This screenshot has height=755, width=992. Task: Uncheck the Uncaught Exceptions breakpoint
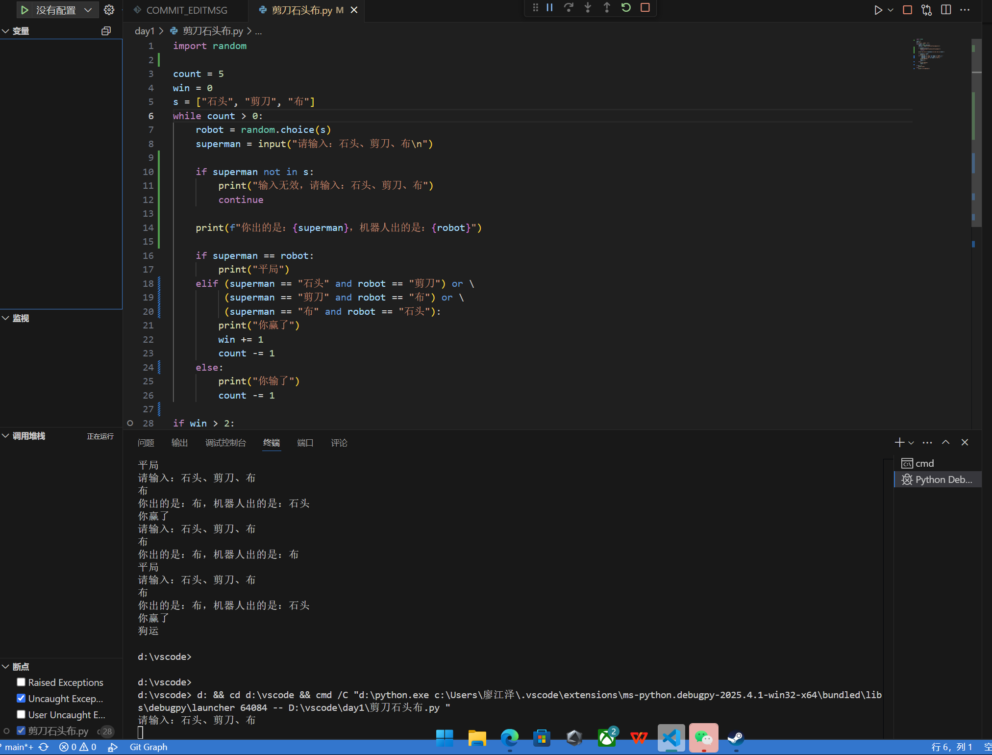(21, 698)
